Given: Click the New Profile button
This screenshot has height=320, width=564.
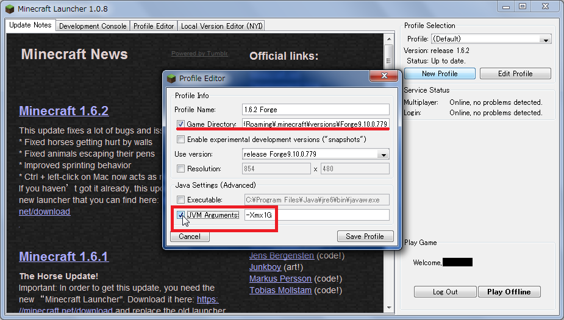Looking at the screenshot, I should pyautogui.click(x=440, y=73).
